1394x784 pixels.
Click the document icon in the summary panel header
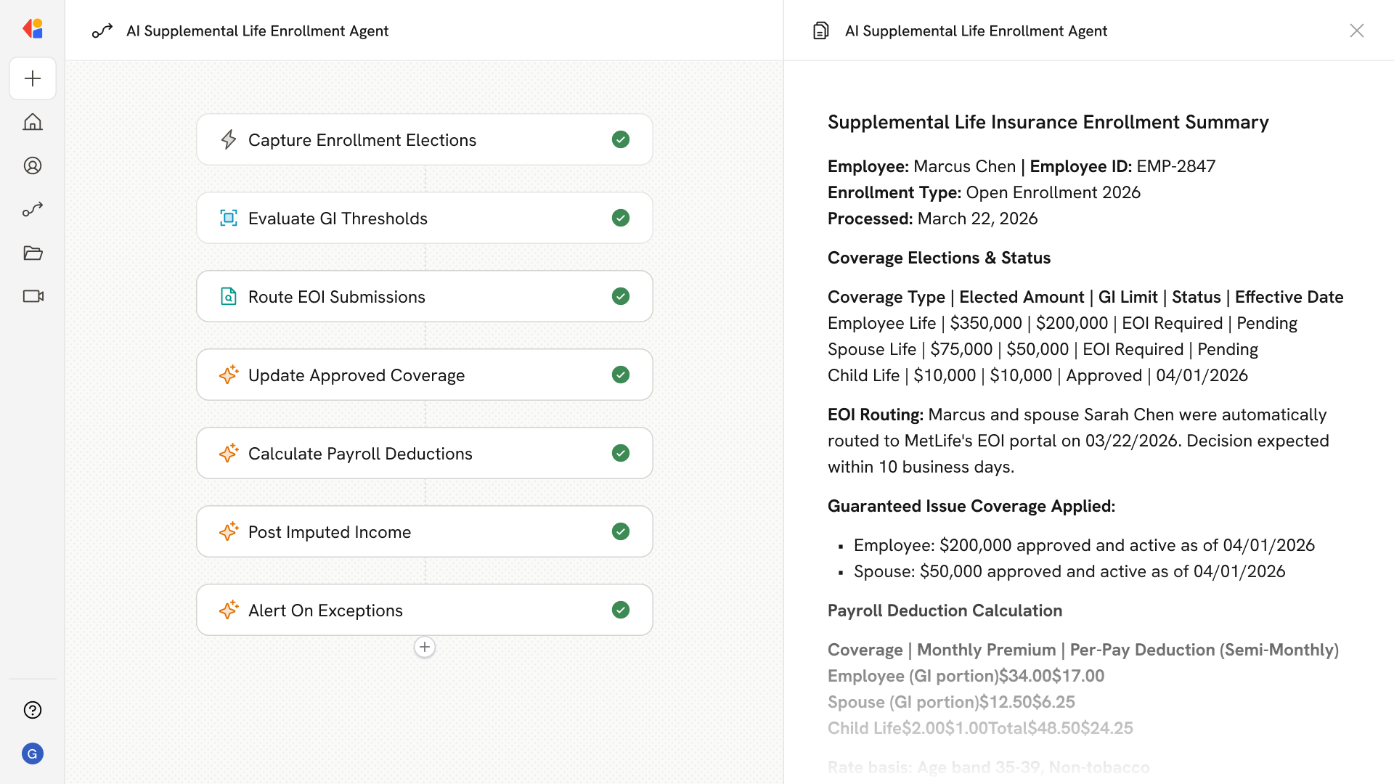[x=820, y=30]
